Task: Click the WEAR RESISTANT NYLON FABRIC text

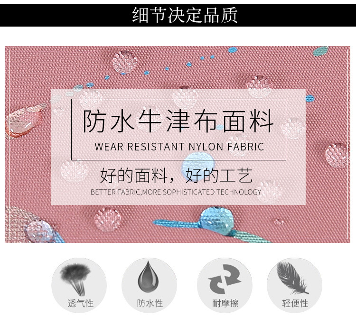Action: pos(179,147)
